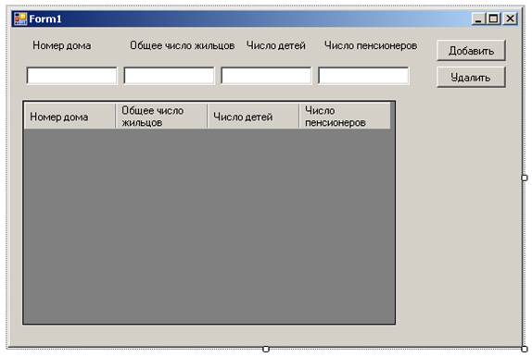
Task: Click the Число пенсионеров label above fields
Action: coord(371,45)
